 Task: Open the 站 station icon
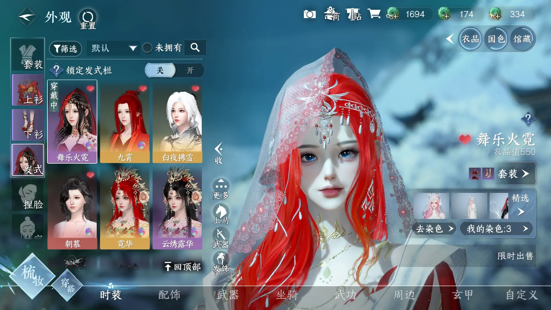[x=354, y=14]
